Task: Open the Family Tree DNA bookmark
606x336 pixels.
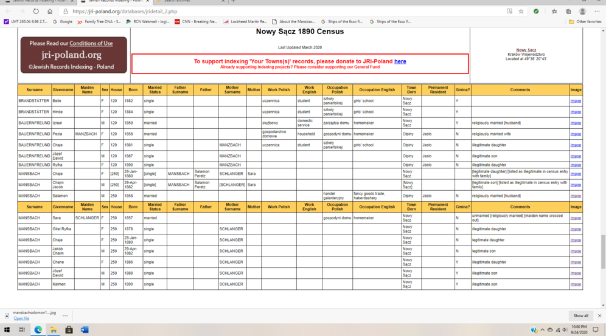Action: click(99, 22)
